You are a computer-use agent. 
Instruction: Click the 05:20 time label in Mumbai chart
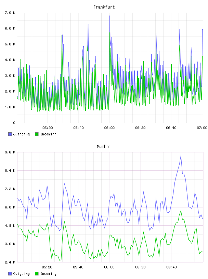point(47,267)
